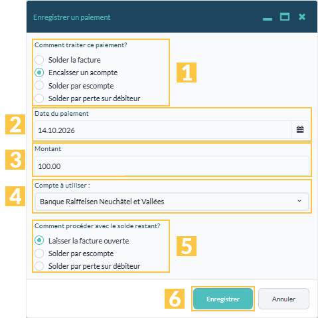Image resolution: width=318 pixels, height=318 pixels.
Task: Close the dialog with the X icon
Action: 302,17
